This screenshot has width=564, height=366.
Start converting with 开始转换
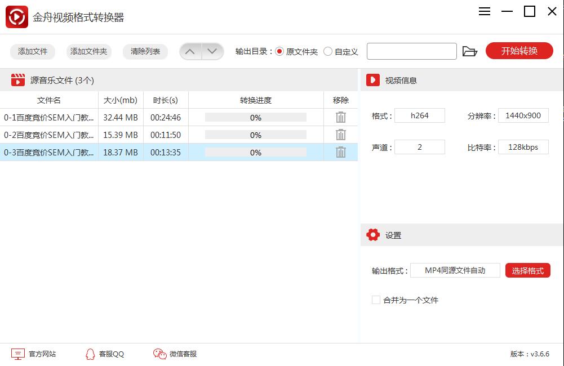[519, 51]
